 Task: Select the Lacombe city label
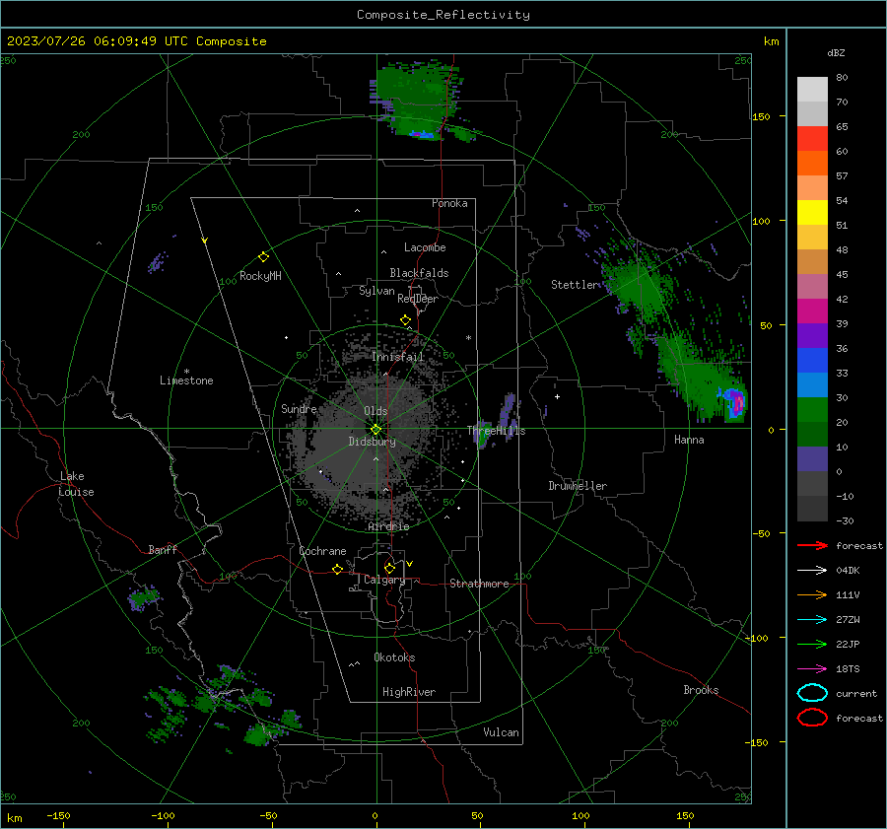(x=425, y=247)
